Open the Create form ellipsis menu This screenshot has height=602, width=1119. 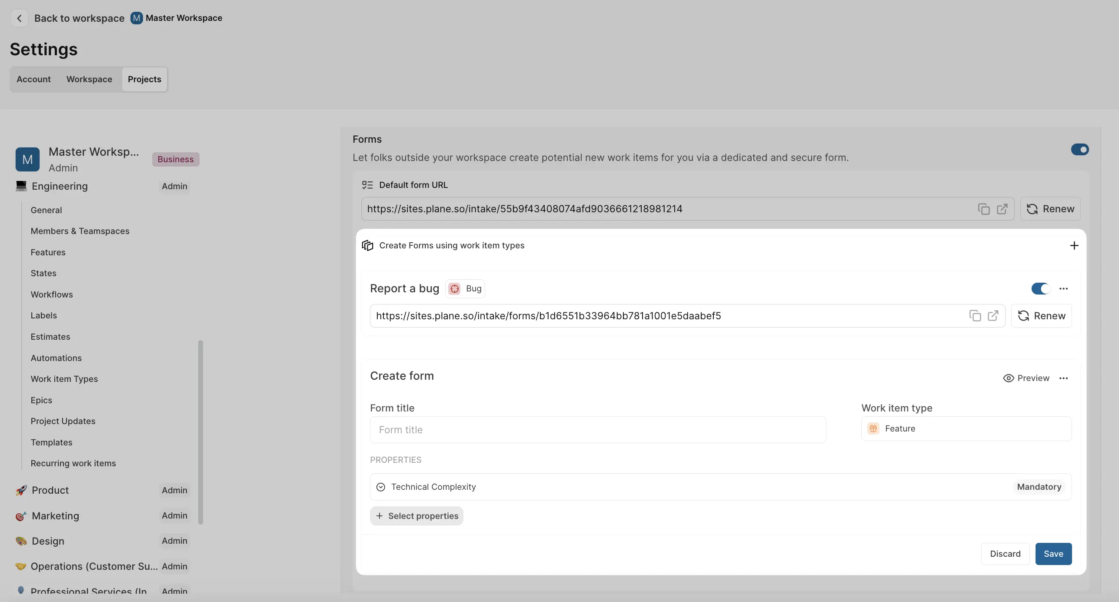click(1064, 378)
